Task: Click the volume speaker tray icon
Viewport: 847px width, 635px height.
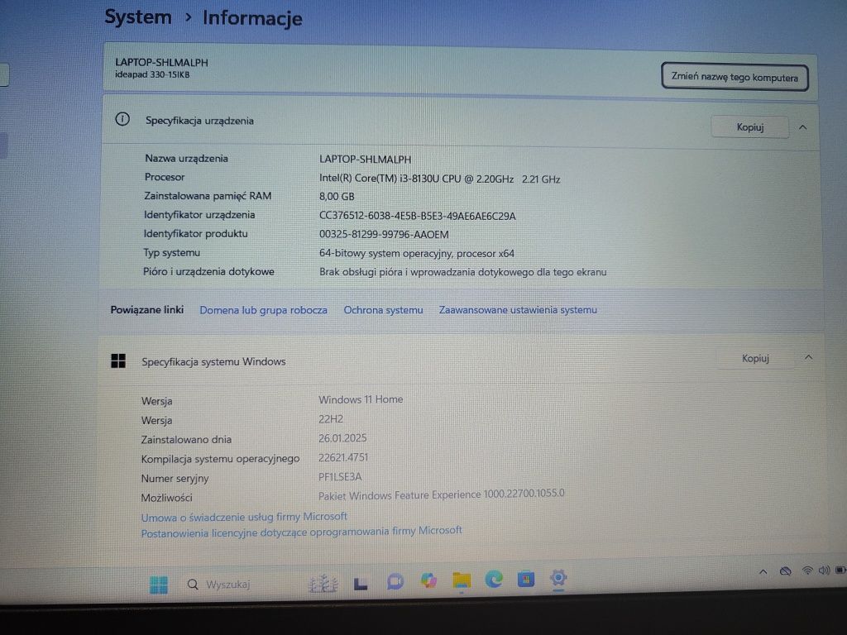Action: pyautogui.click(x=824, y=571)
